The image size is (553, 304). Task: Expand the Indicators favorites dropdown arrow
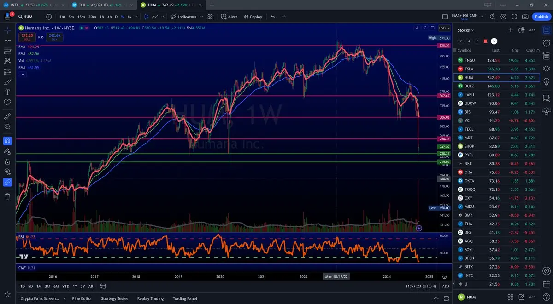(201, 17)
